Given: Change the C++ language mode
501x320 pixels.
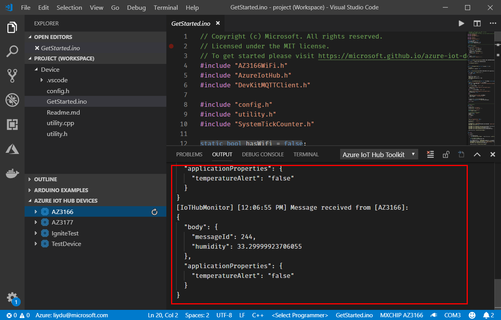Looking at the screenshot, I should [x=258, y=315].
